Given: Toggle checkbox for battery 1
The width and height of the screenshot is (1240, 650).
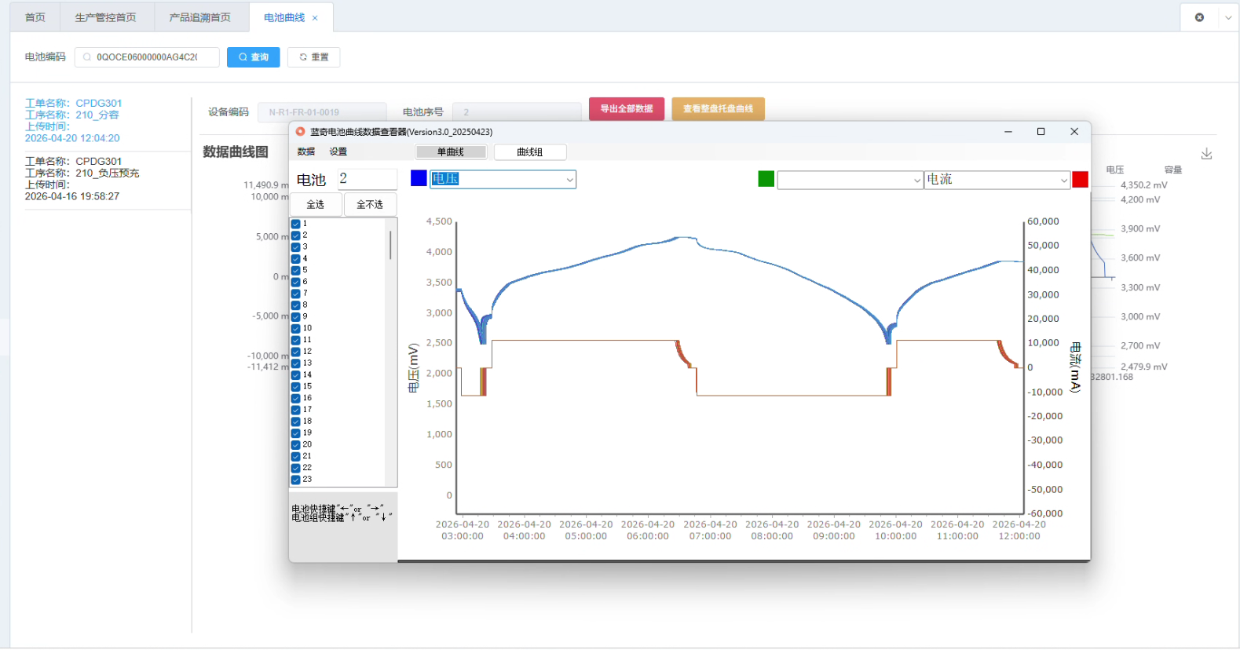Looking at the screenshot, I should pos(296,224).
